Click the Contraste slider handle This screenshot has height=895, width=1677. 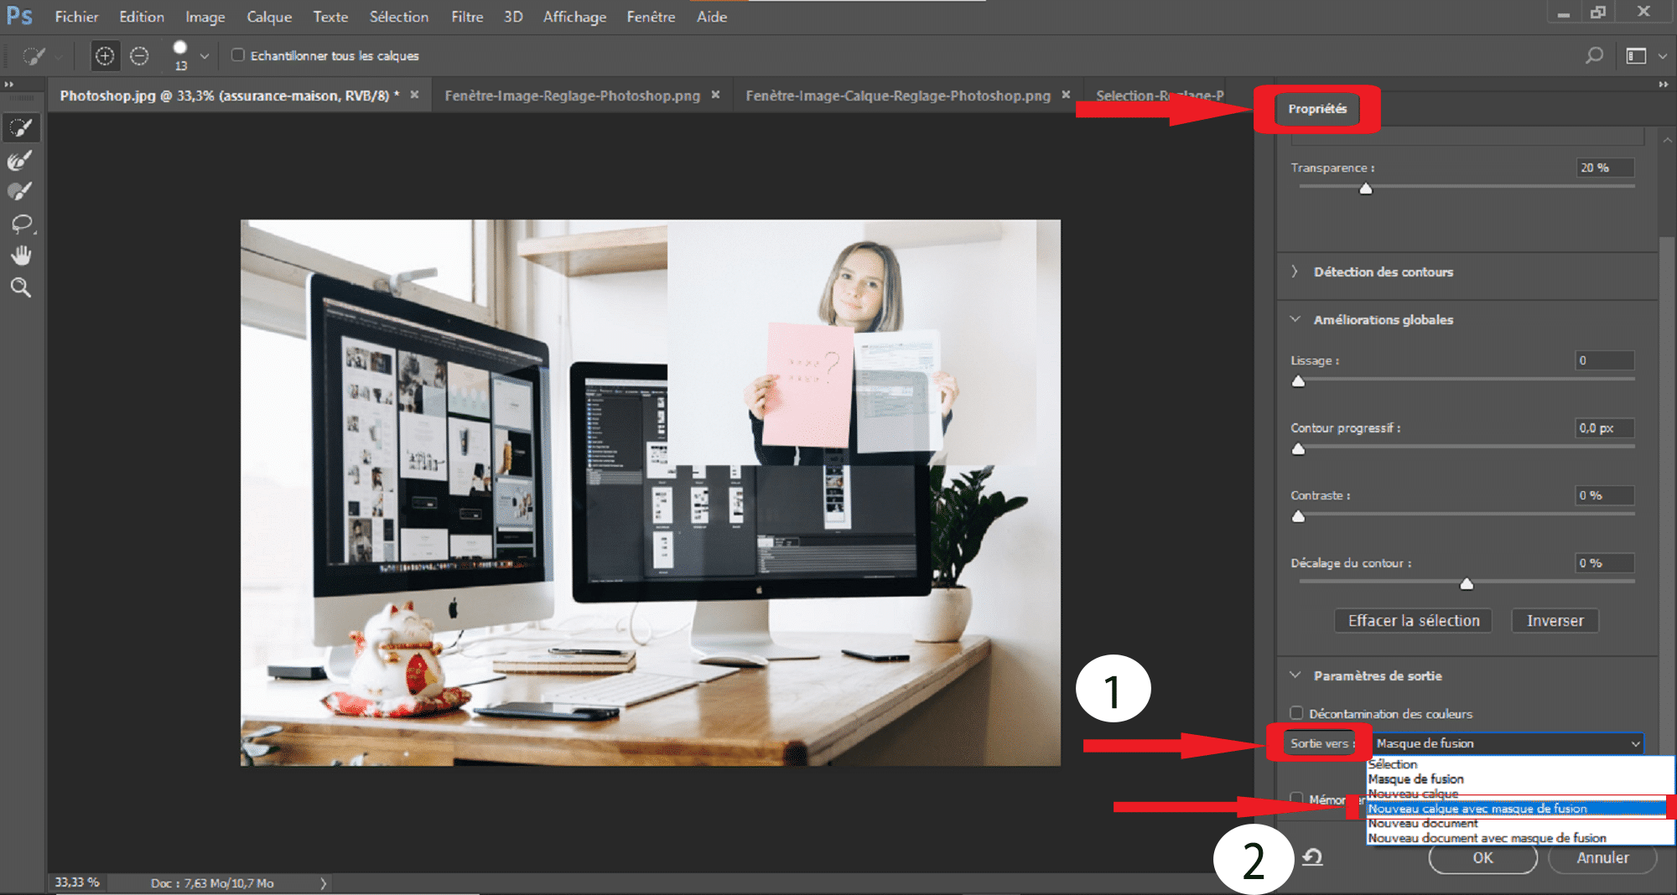click(x=1299, y=516)
